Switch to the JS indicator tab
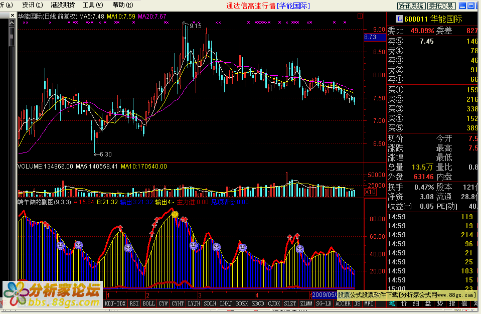The width and height of the screenshot is (481, 314). tap(358, 303)
